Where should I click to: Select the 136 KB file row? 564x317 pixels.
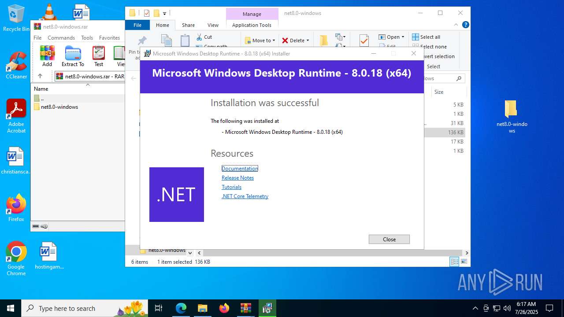pos(445,133)
